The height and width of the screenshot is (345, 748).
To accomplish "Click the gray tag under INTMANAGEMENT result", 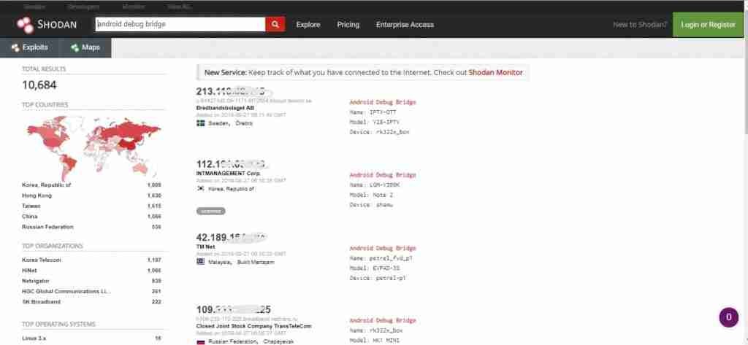I will click(x=211, y=211).
